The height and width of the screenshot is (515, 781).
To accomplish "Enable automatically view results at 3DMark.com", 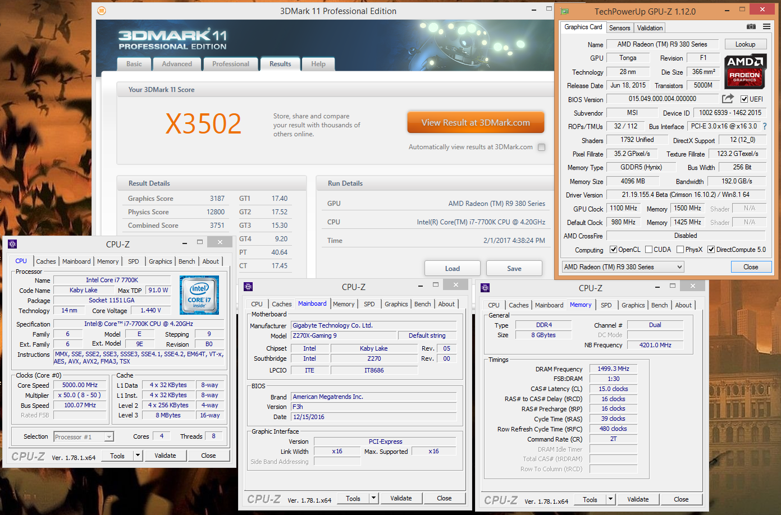I will coord(541,147).
